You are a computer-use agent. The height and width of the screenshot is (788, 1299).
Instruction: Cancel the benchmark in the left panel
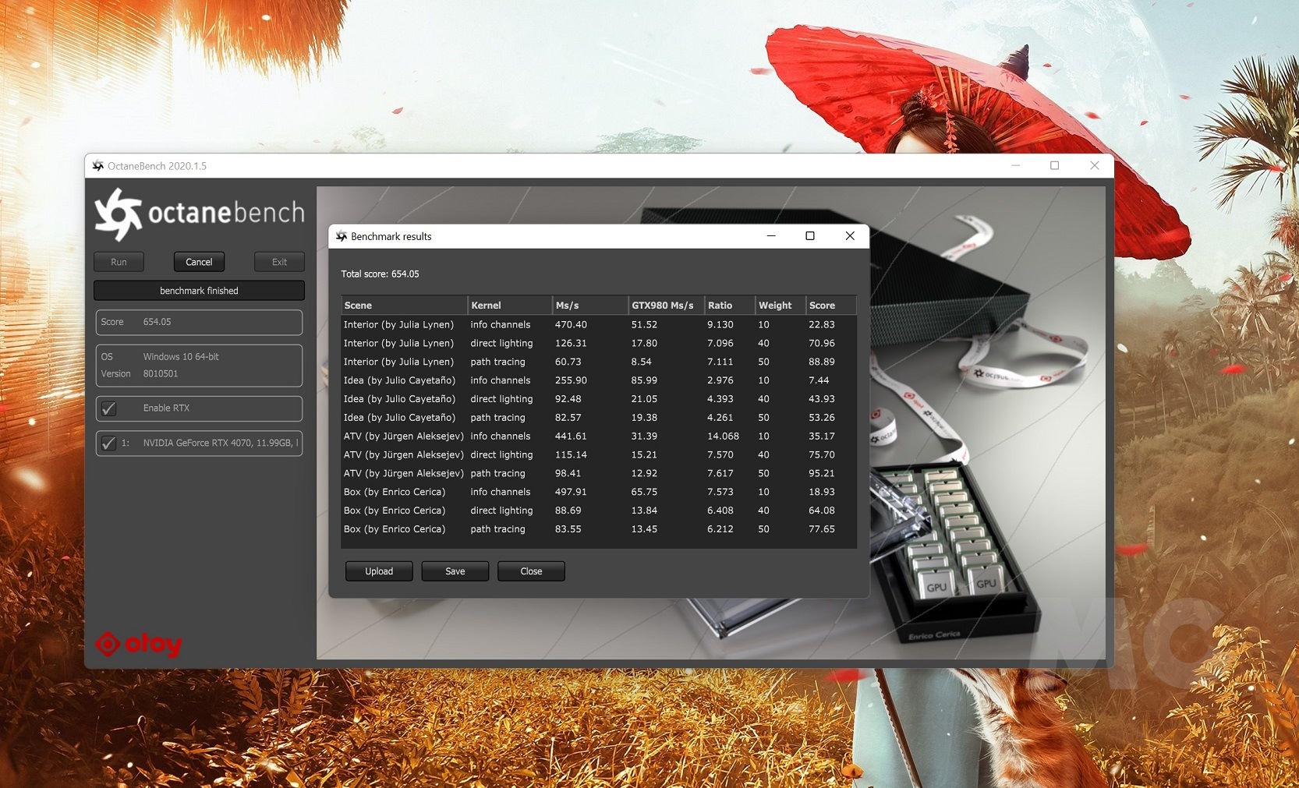point(199,262)
